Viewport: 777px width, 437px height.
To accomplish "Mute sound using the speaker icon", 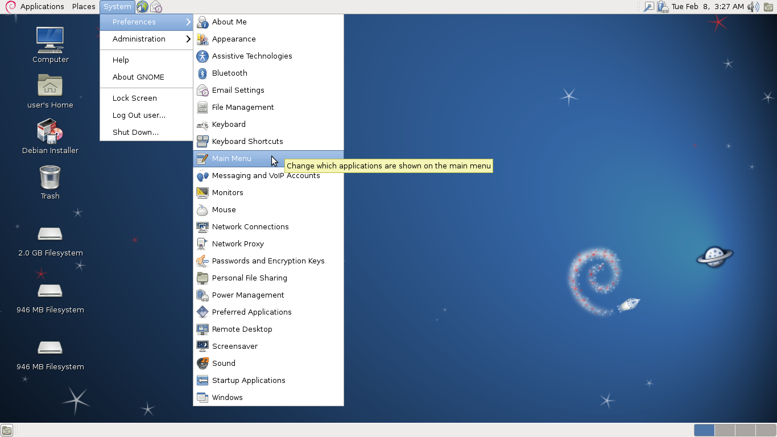I will pyautogui.click(x=753, y=7).
